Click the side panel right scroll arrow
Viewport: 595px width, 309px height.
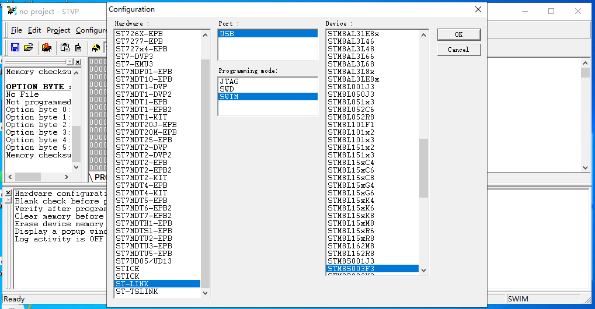(x=67, y=177)
